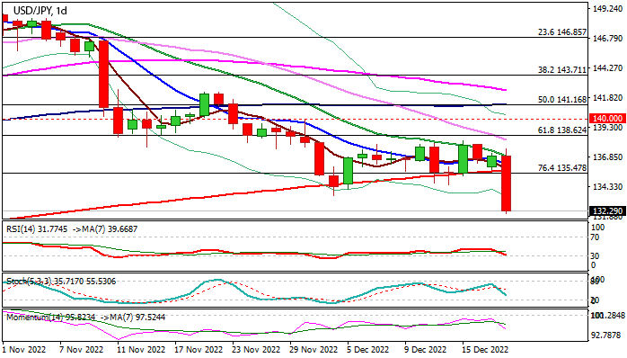This screenshot has height=358, width=627.
Task: Click the 7 Nov 2022 date label
Action: point(81,350)
